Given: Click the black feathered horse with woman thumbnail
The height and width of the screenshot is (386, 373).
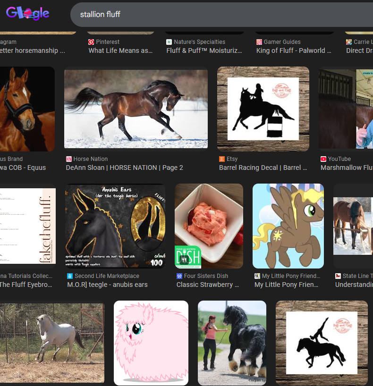Looking at the screenshot, I should (232, 343).
